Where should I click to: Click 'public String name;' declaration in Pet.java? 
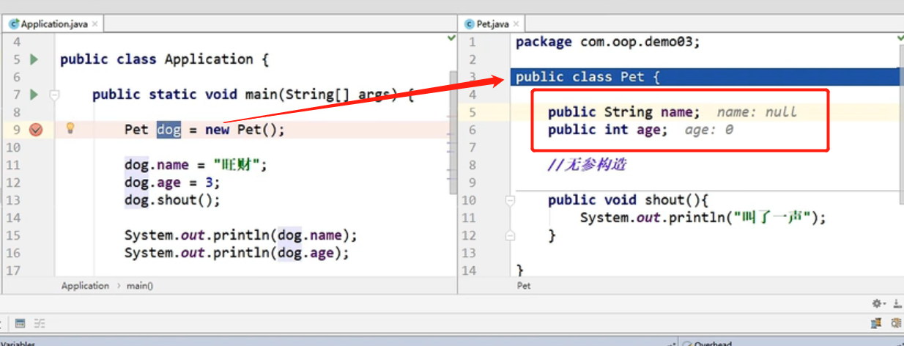pos(624,112)
